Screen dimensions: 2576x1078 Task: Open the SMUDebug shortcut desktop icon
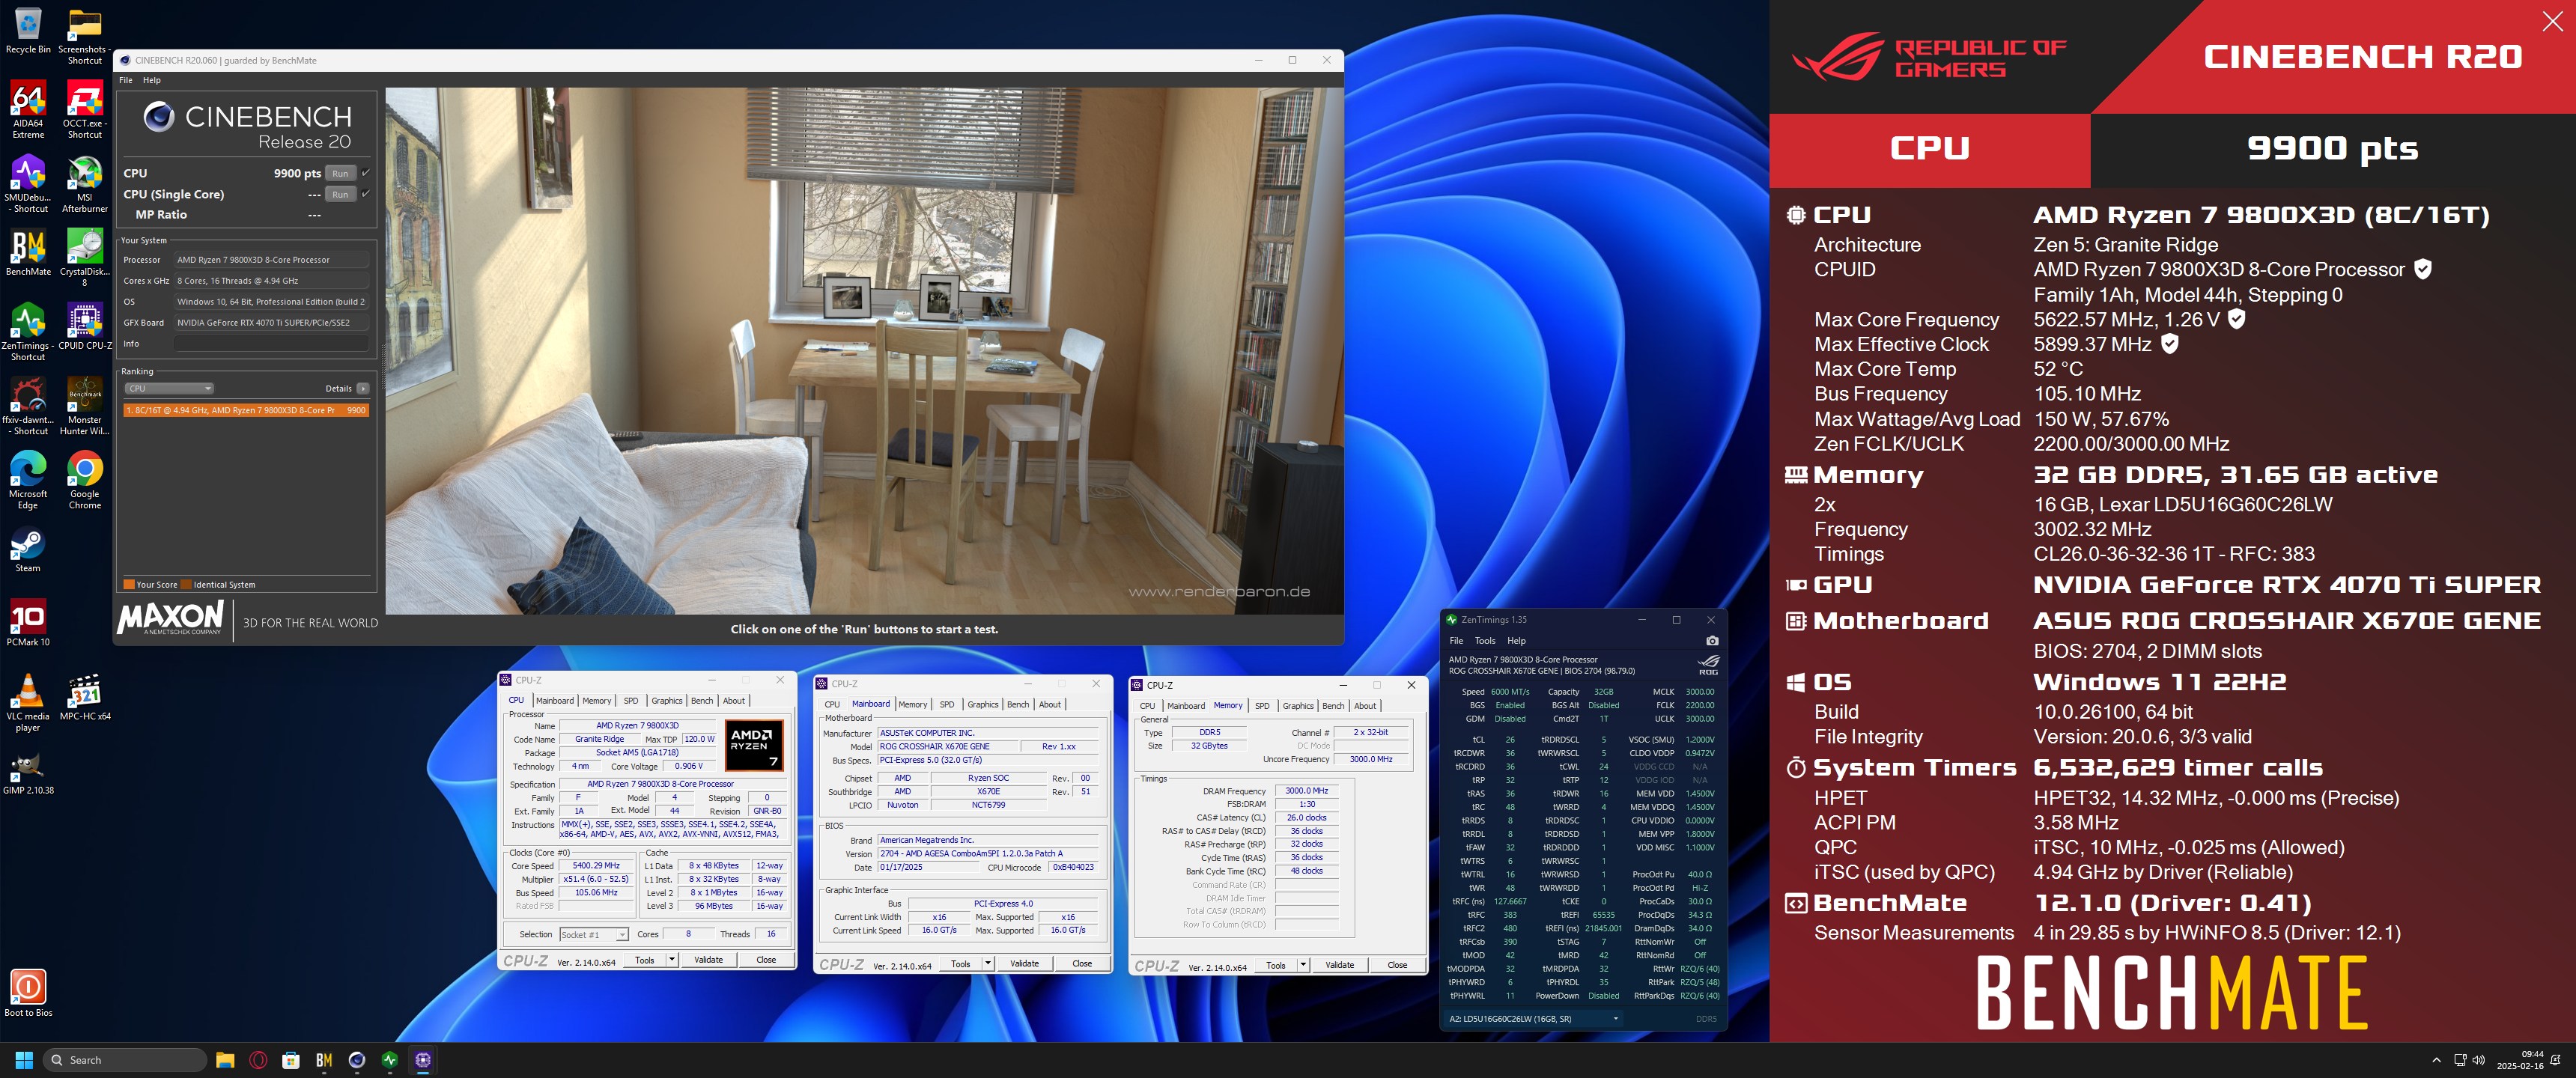pyautogui.click(x=28, y=184)
